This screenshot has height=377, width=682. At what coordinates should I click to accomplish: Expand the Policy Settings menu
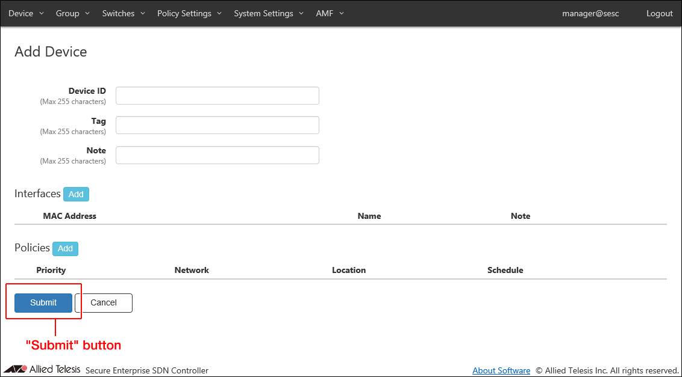pos(189,13)
